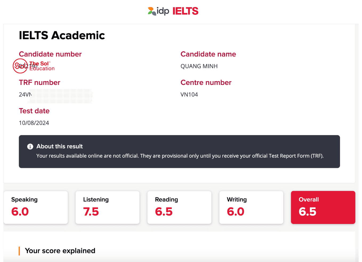The width and height of the screenshot is (362, 262).
Task: Click the Candidate number label
Action: [50, 54]
